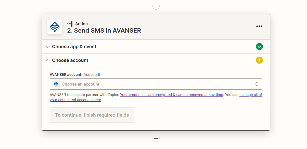This screenshot has width=307, height=149.
Task: Click the add step plus button above the action
Action: click(x=156, y=6)
